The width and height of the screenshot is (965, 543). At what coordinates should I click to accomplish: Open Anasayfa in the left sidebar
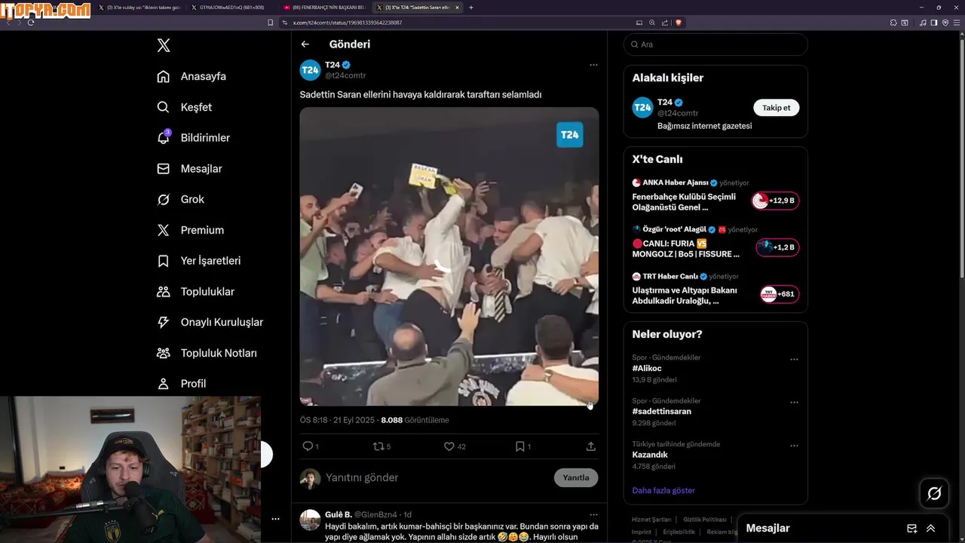[x=192, y=76]
